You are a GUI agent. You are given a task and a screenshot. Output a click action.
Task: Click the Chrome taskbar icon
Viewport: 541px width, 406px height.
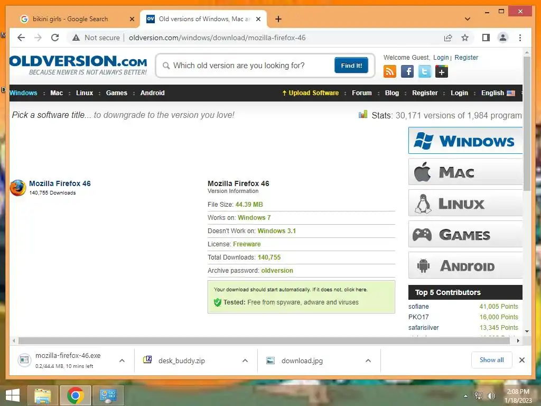point(75,395)
